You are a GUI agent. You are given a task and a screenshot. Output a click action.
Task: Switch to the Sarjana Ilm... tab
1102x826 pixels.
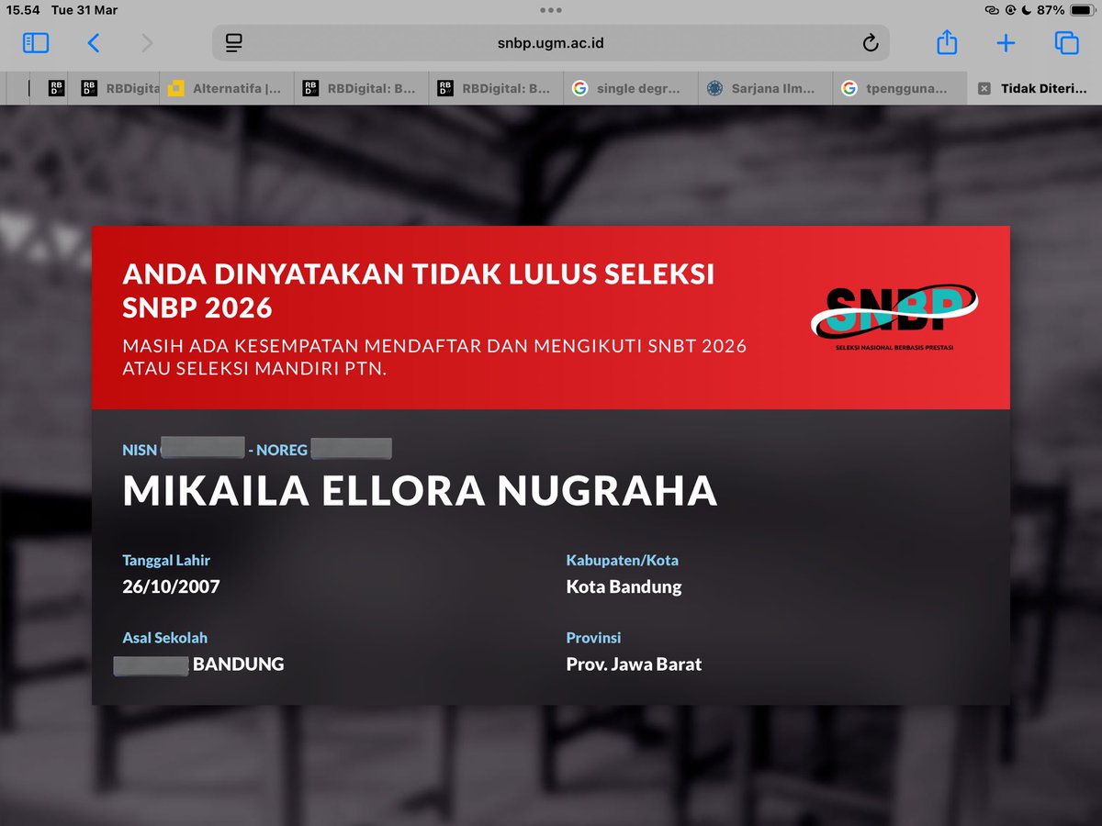(765, 89)
